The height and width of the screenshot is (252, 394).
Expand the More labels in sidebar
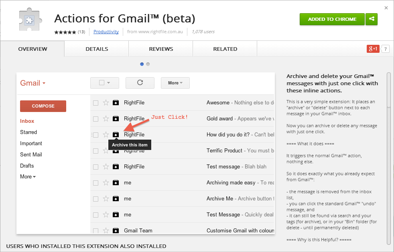click(28, 177)
